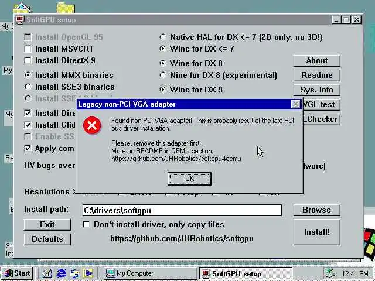Click the softgpu#qemu URL in dialog
The width and height of the screenshot is (375, 281).
(x=176, y=159)
